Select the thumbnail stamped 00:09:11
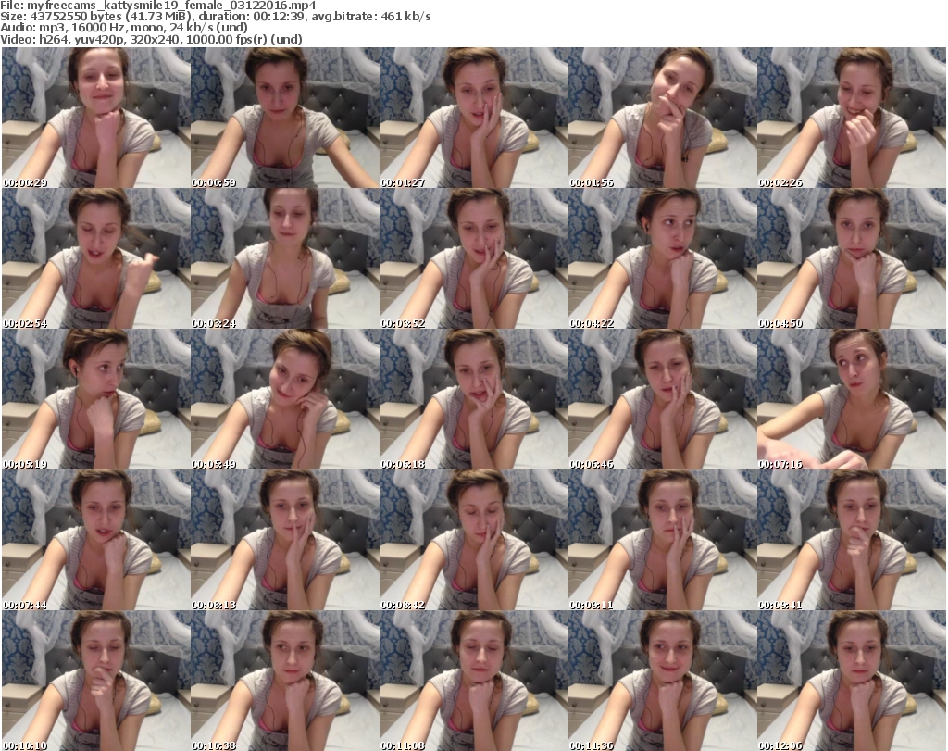This screenshot has height=751, width=948. click(663, 540)
